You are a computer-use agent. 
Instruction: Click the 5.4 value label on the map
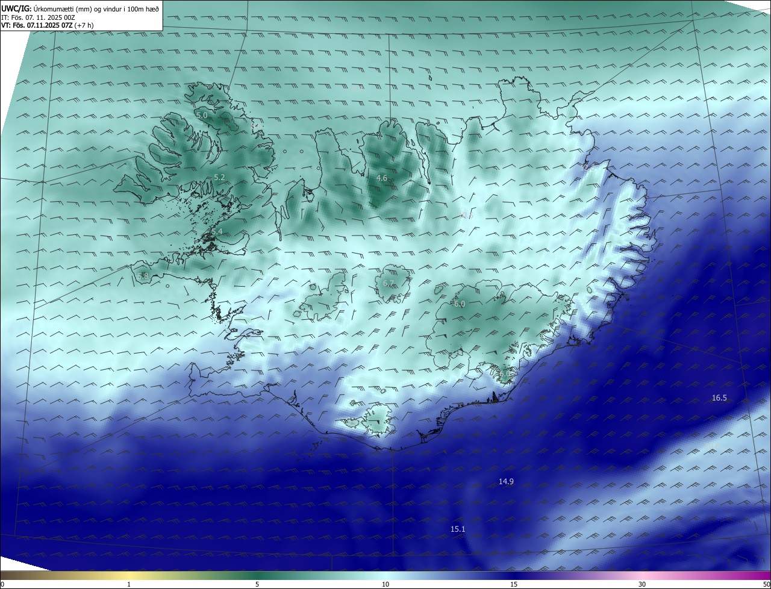tap(217, 232)
